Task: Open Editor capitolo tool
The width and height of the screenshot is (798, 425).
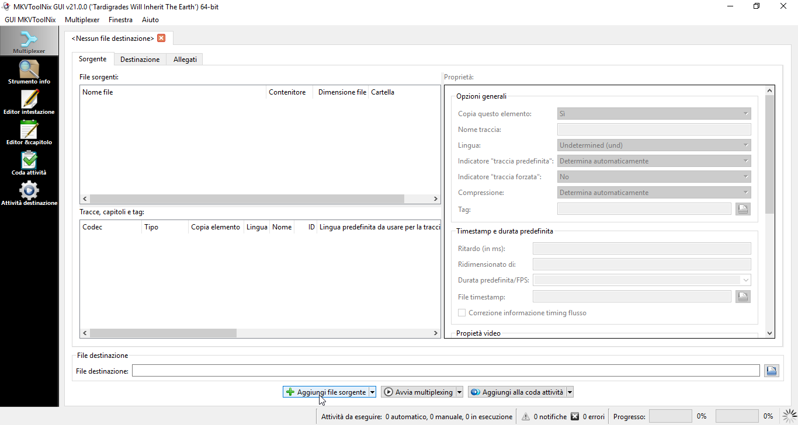Action: [29, 133]
